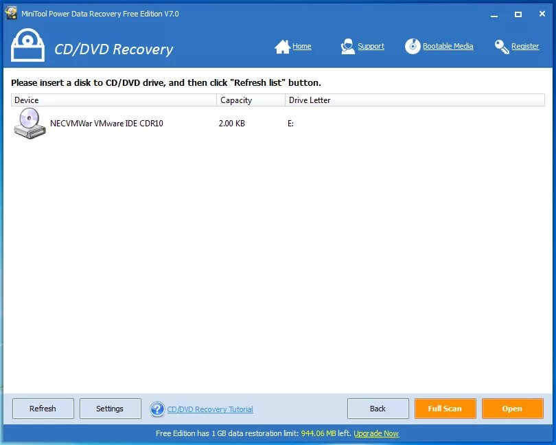This screenshot has width=556, height=445.
Task: Click the CD/DVD Recovery logo icon
Action: click(x=27, y=45)
